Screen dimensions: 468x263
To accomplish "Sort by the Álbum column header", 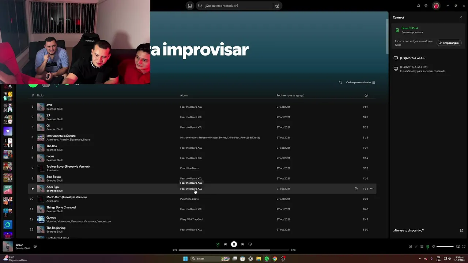I will (184, 95).
